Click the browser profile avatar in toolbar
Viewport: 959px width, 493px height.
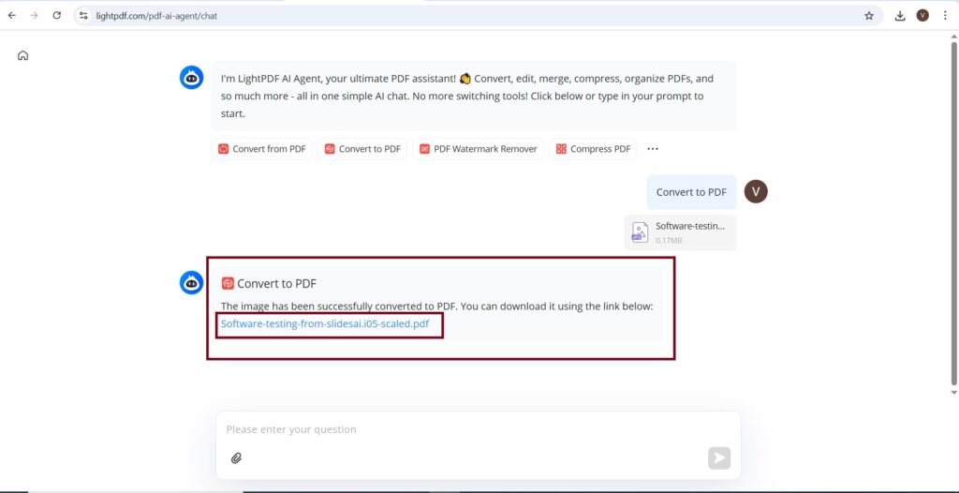click(x=922, y=16)
